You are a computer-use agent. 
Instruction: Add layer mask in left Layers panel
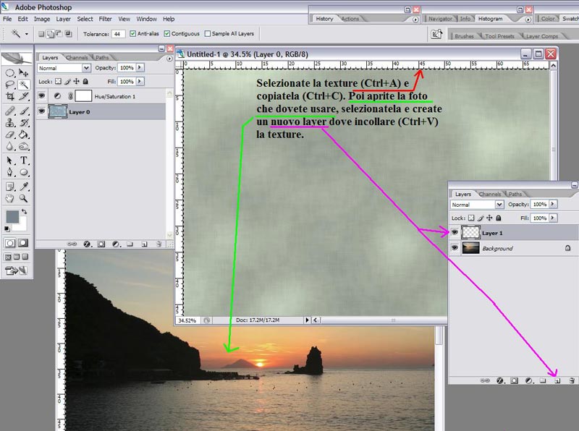tap(101, 244)
